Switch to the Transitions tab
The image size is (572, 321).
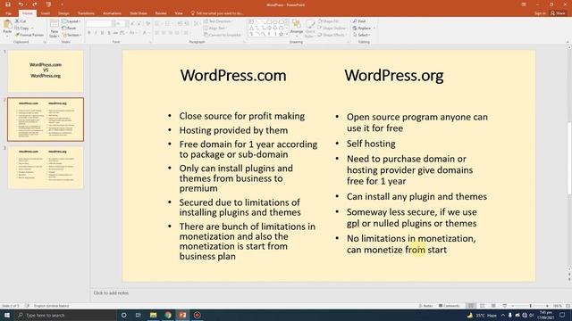pyautogui.click(x=86, y=13)
